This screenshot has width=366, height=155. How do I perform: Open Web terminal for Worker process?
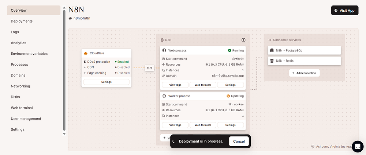203,125
